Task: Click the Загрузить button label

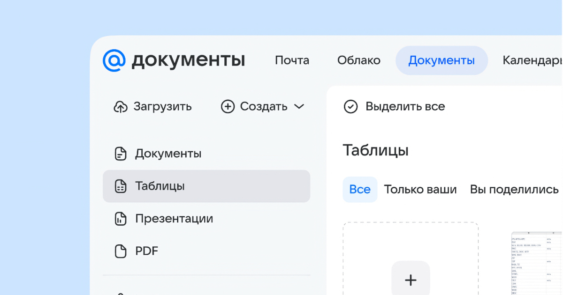Action: (x=162, y=107)
